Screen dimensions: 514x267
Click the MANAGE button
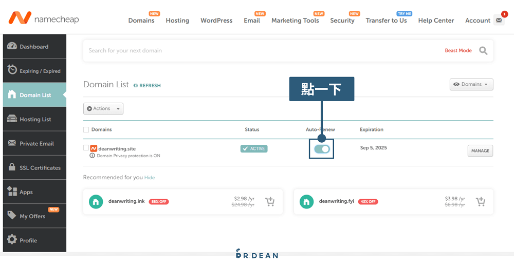click(x=480, y=151)
